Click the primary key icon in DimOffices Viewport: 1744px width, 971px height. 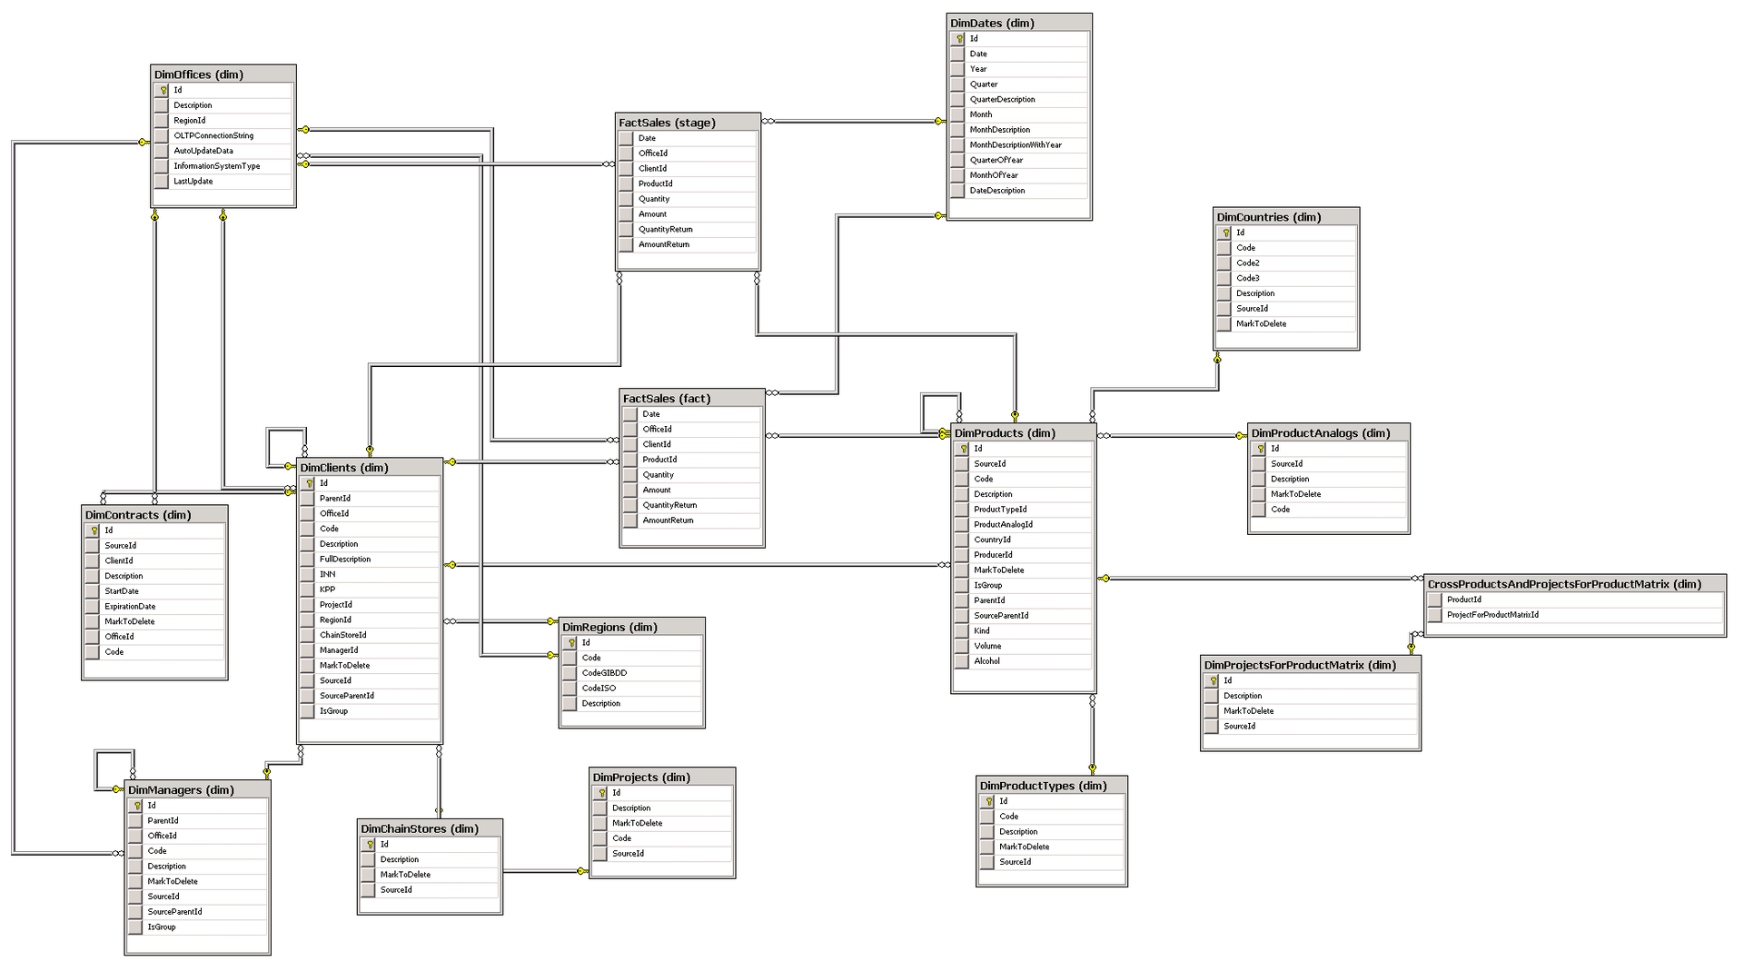point(163,90)
